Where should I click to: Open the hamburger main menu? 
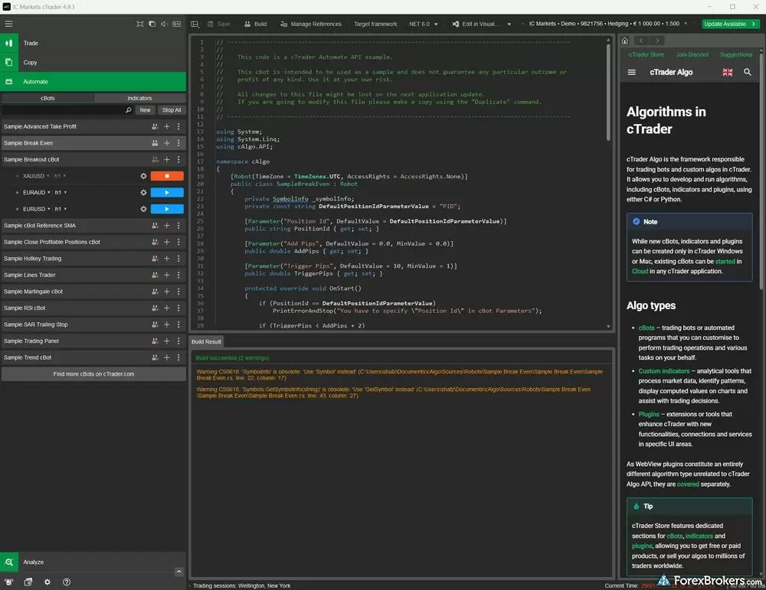click(x=8, y=24)
